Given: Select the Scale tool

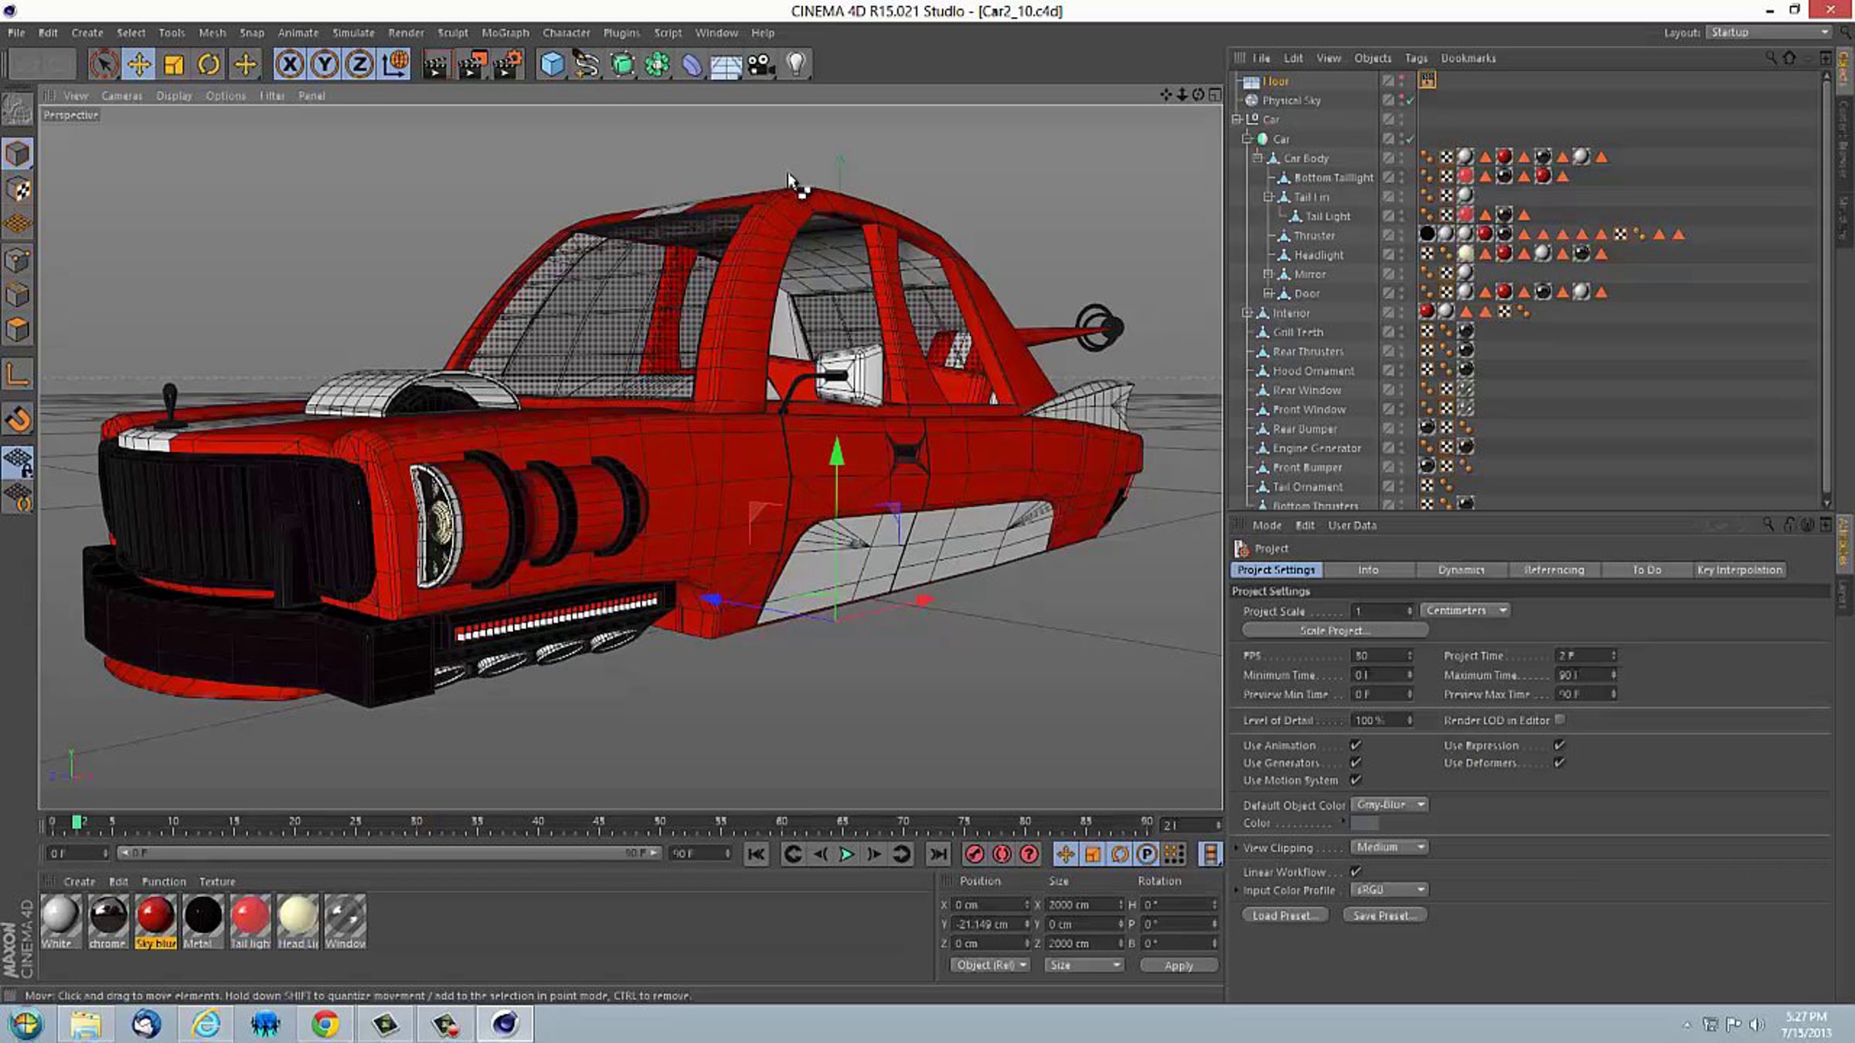Looking at the screenshot, I should pos(174,64).
